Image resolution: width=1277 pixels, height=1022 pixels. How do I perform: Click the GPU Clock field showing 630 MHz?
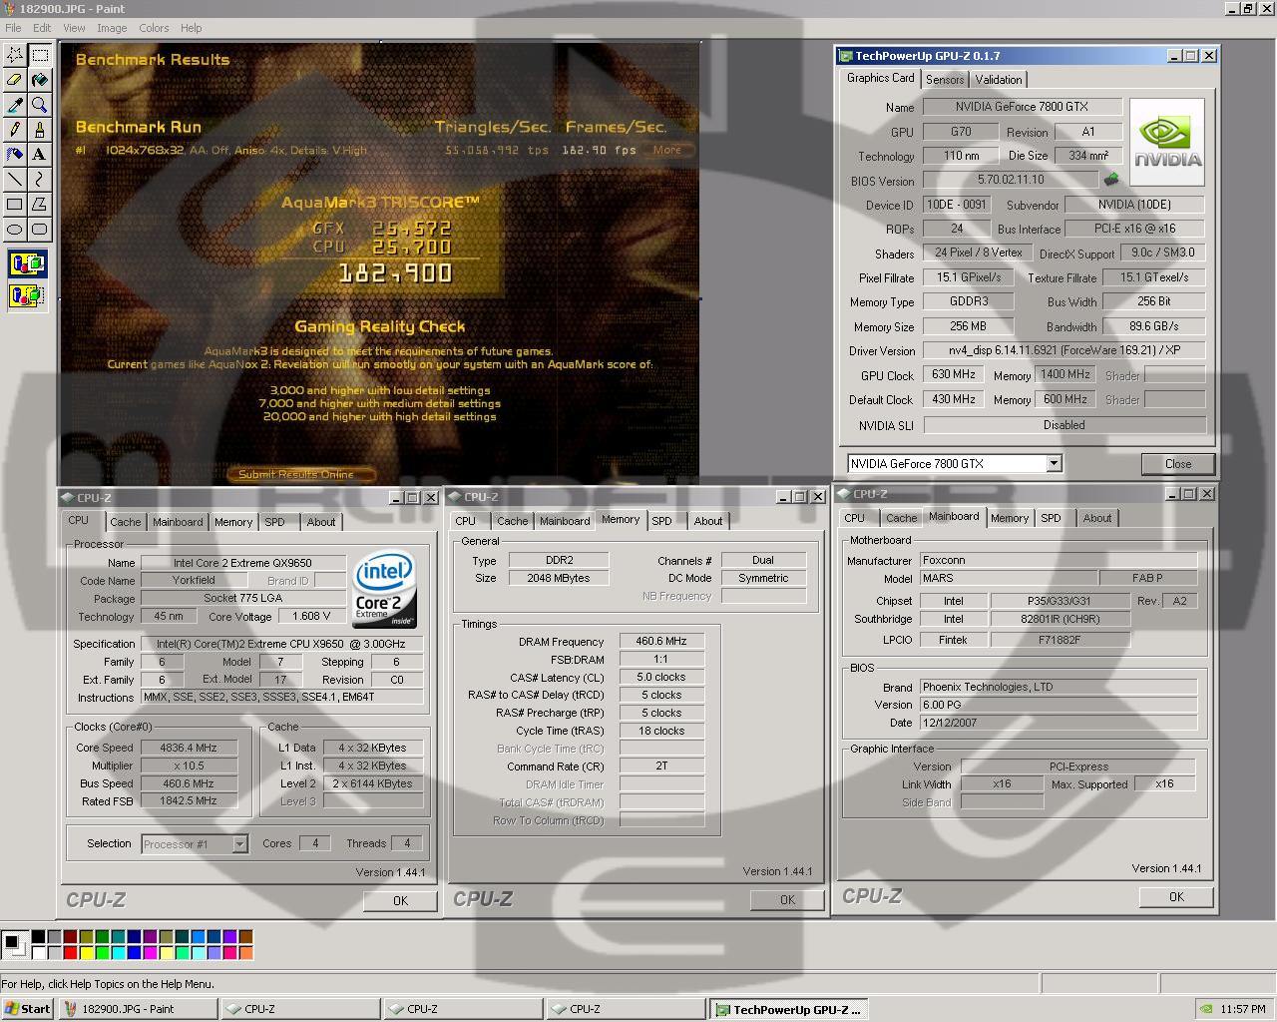[x=954, y=374]
